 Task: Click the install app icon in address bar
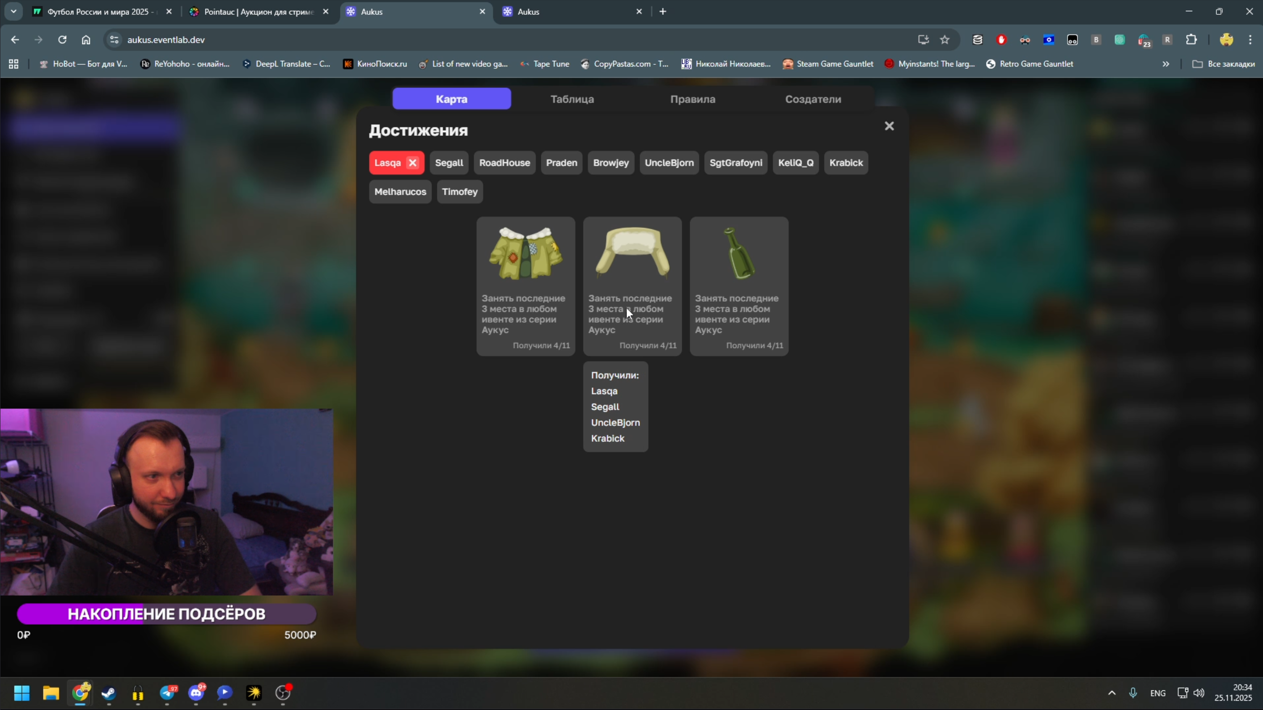pyautogui.click(x=923, y=40)
